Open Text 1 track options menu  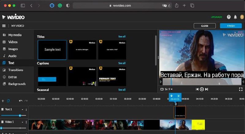(26, 110)
